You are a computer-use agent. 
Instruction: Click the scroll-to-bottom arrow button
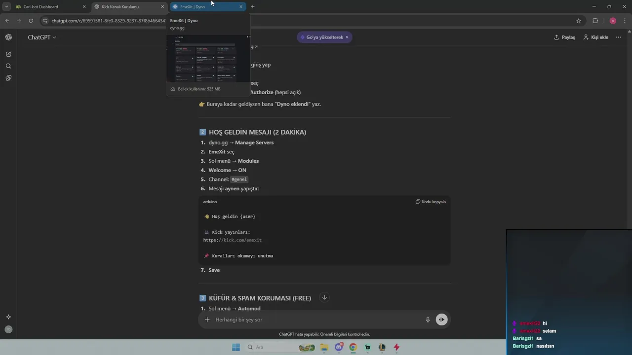[324, 297]
